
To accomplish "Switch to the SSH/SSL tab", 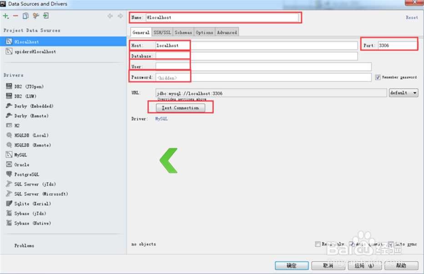I will point(162,32).
